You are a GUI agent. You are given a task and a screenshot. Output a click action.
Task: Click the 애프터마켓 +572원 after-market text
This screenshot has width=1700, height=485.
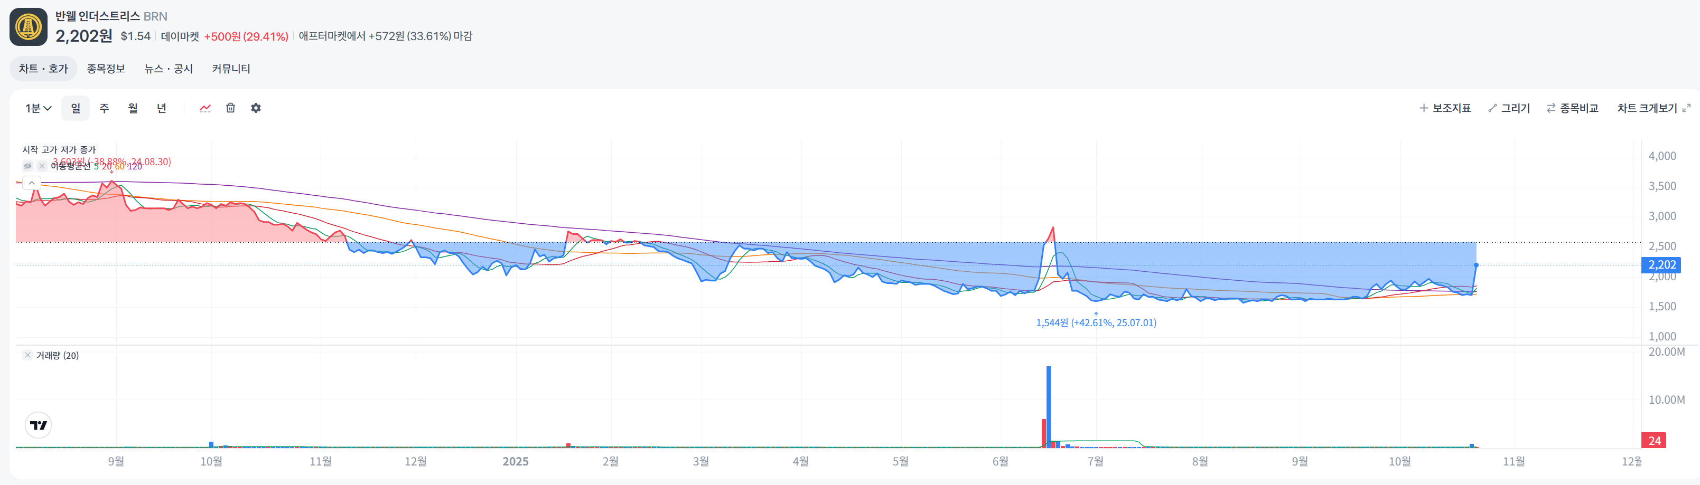tap(386, 36)
